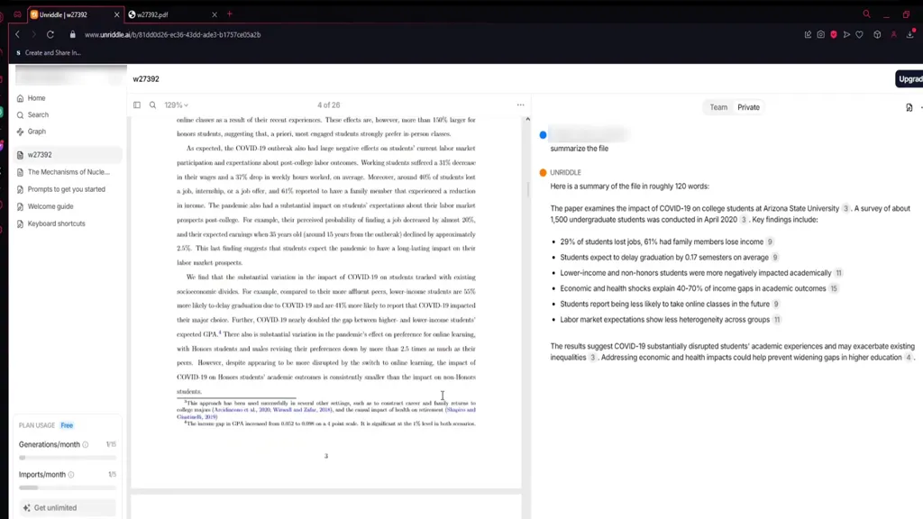
Task: Switch chat to the Team tab
Action: pyautogui.click(x=718, y=107)
